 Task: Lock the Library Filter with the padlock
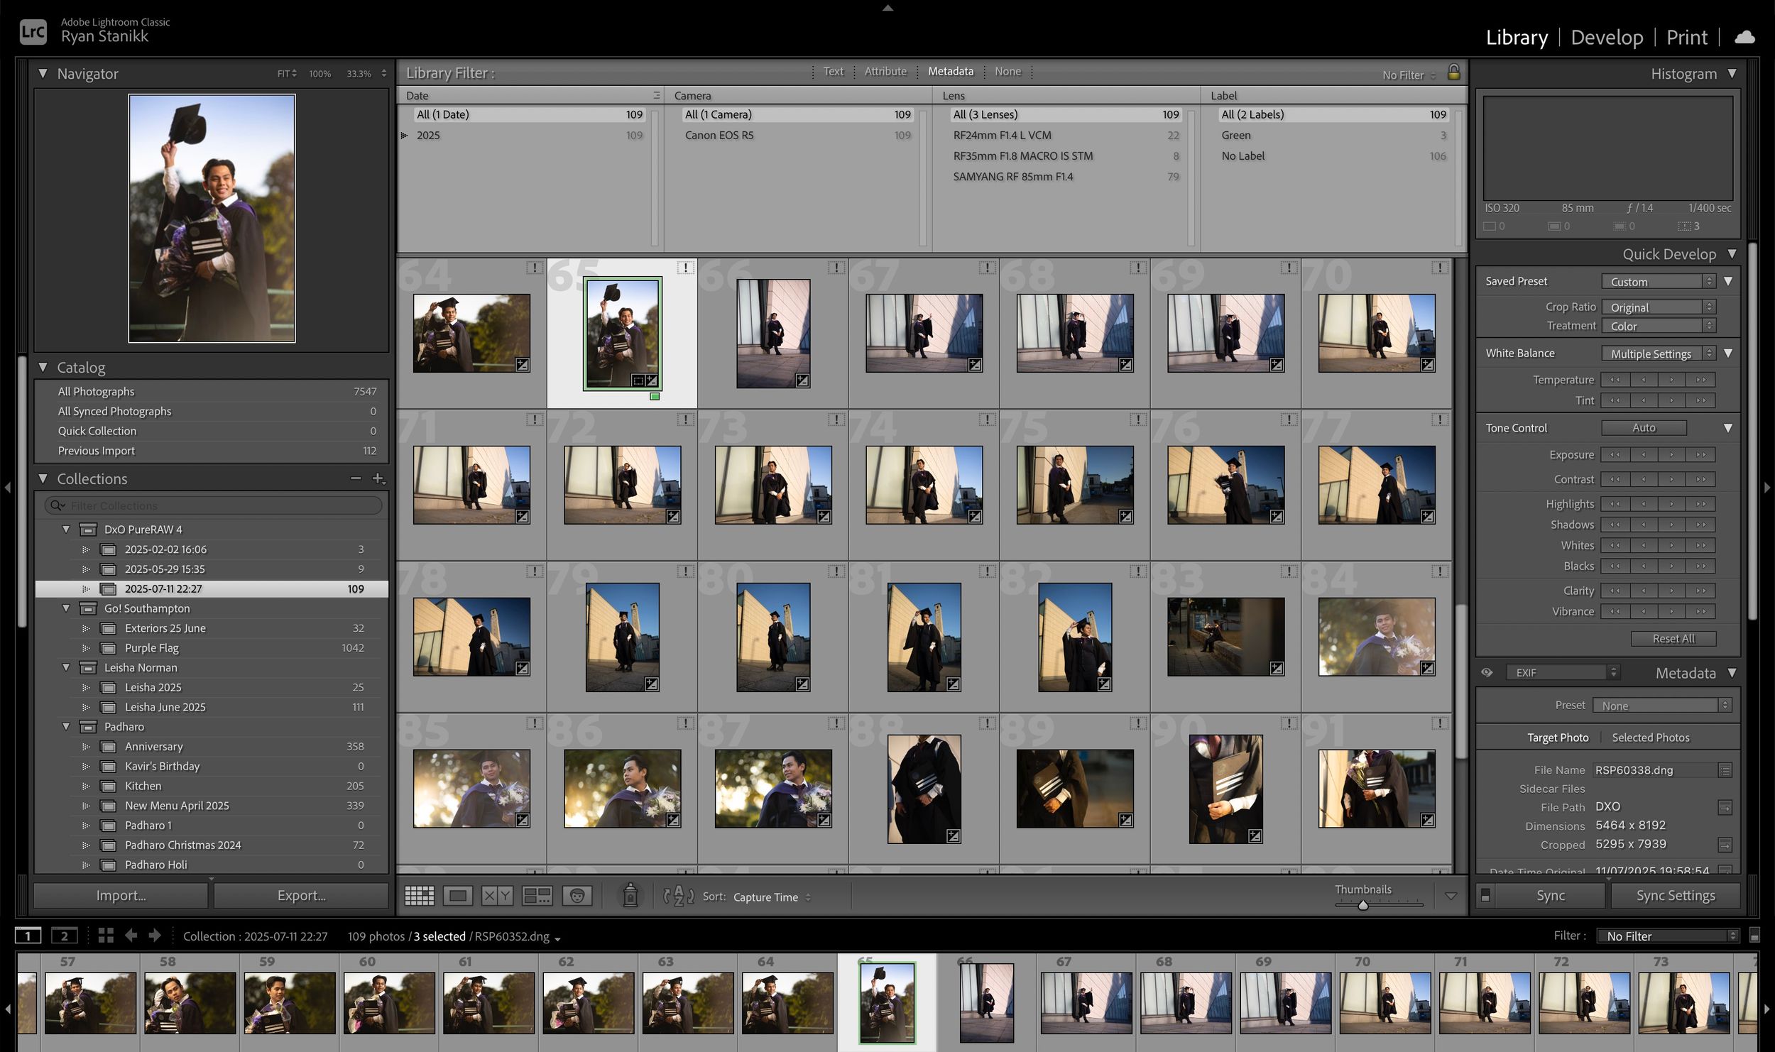(x=1453, y=72)
